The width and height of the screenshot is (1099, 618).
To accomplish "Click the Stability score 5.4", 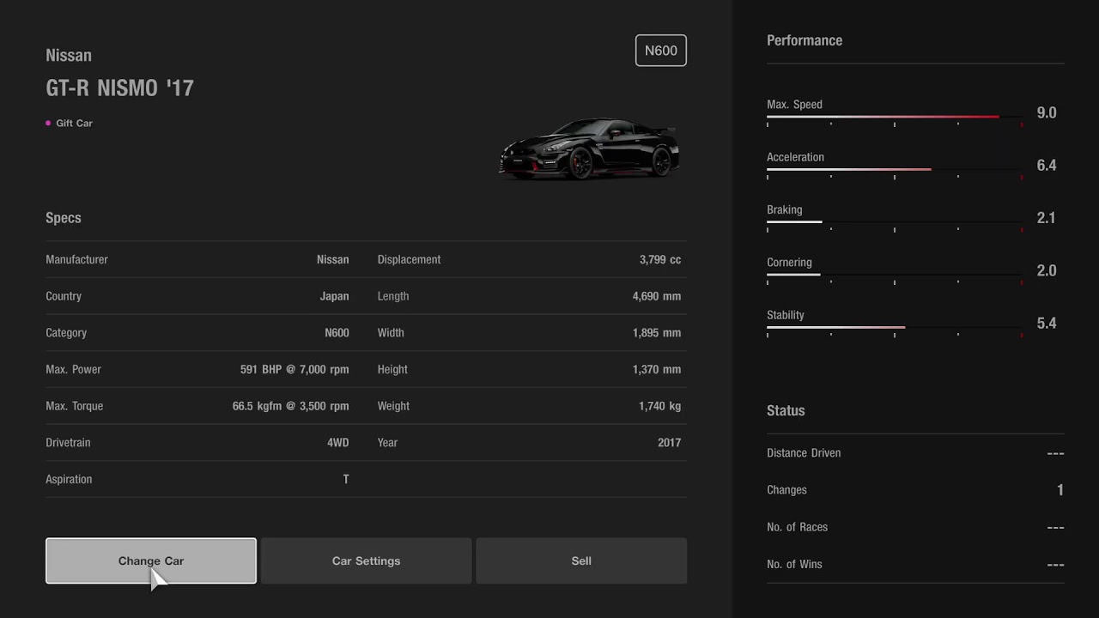I will 1047,324.
